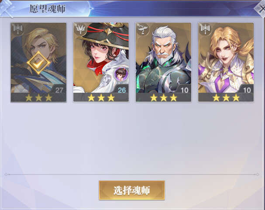The width and height of the screenshot is (265, 210).
Task: Click the level 10 badge on elder card
Action: 184,90
